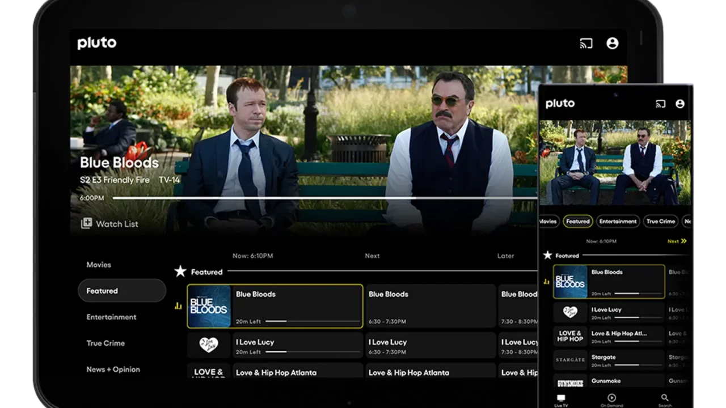Click the 'Now: 6:10PM' label on the phone
This screenshot has height=408, width=726.
click(x=601, y=241)
